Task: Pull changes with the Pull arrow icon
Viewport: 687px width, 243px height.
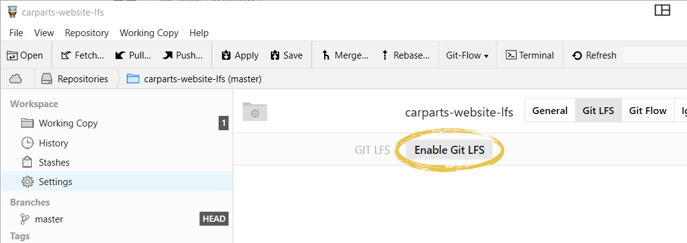Action: coord(120,55)
